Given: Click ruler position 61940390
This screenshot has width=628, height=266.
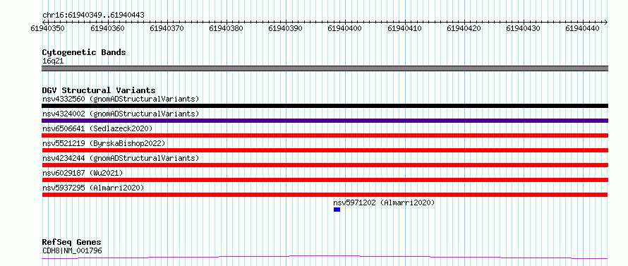Looking at the screenshot, I should click(x=286, y=28).
